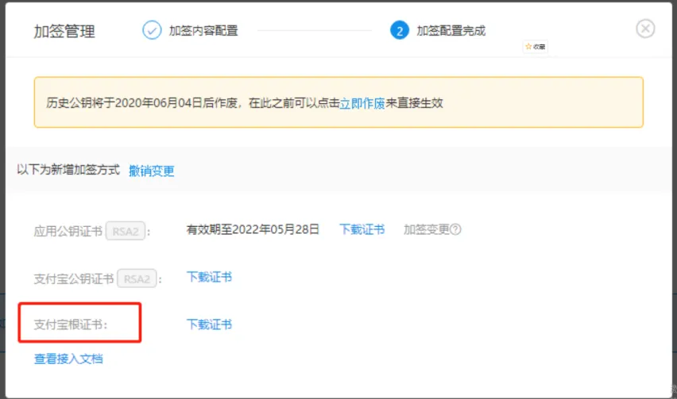The height and width of the screenshot is (399, 677).
Task: Download the 支付宝公钥证书 certificate
Action: pos(209,277)
